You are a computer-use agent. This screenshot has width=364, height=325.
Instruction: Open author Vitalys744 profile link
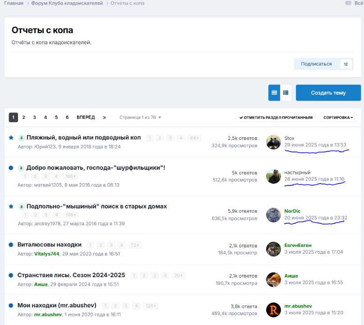(x=46, y=254)
